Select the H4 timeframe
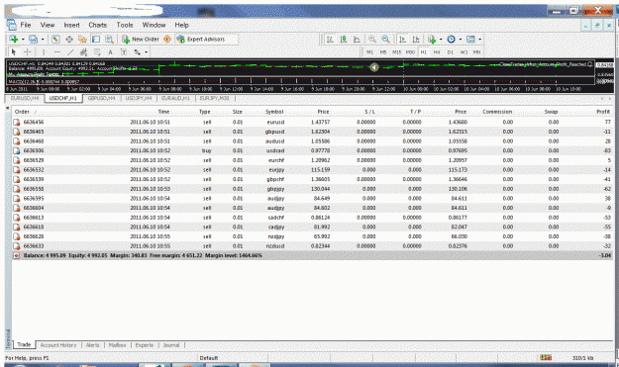The height and width of the screenshot is (367, 619). [x=437, y=52]
